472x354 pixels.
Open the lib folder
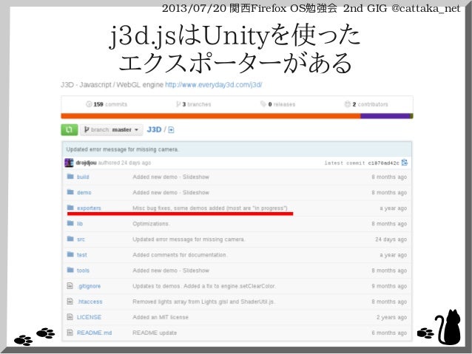click(80, 224)
